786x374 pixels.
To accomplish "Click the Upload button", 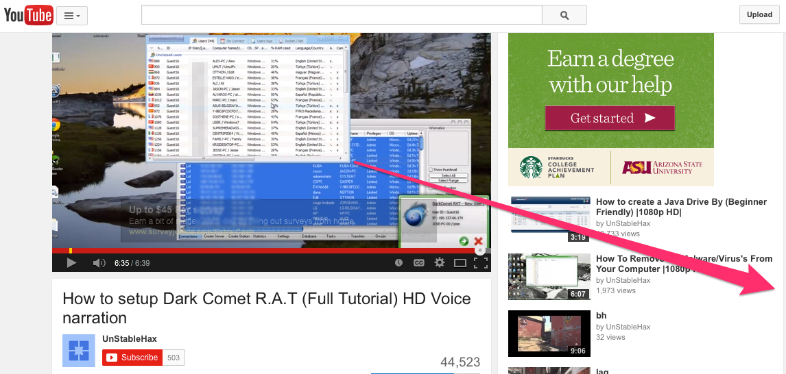I will [x=759, y=15].
